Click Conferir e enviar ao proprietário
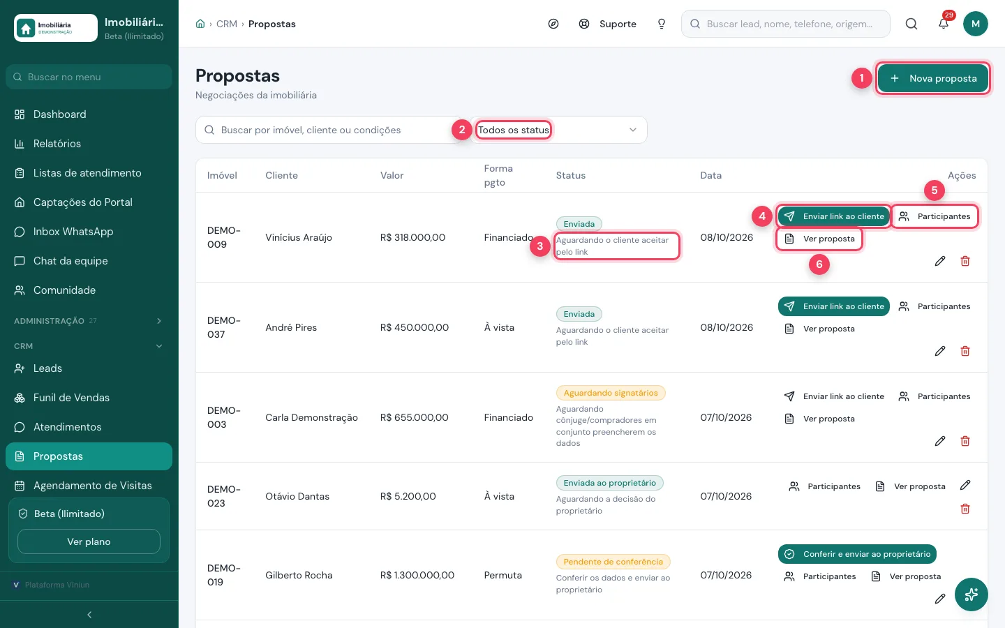The height and width of the screenshot is (628, 1005). coord(857,554)
